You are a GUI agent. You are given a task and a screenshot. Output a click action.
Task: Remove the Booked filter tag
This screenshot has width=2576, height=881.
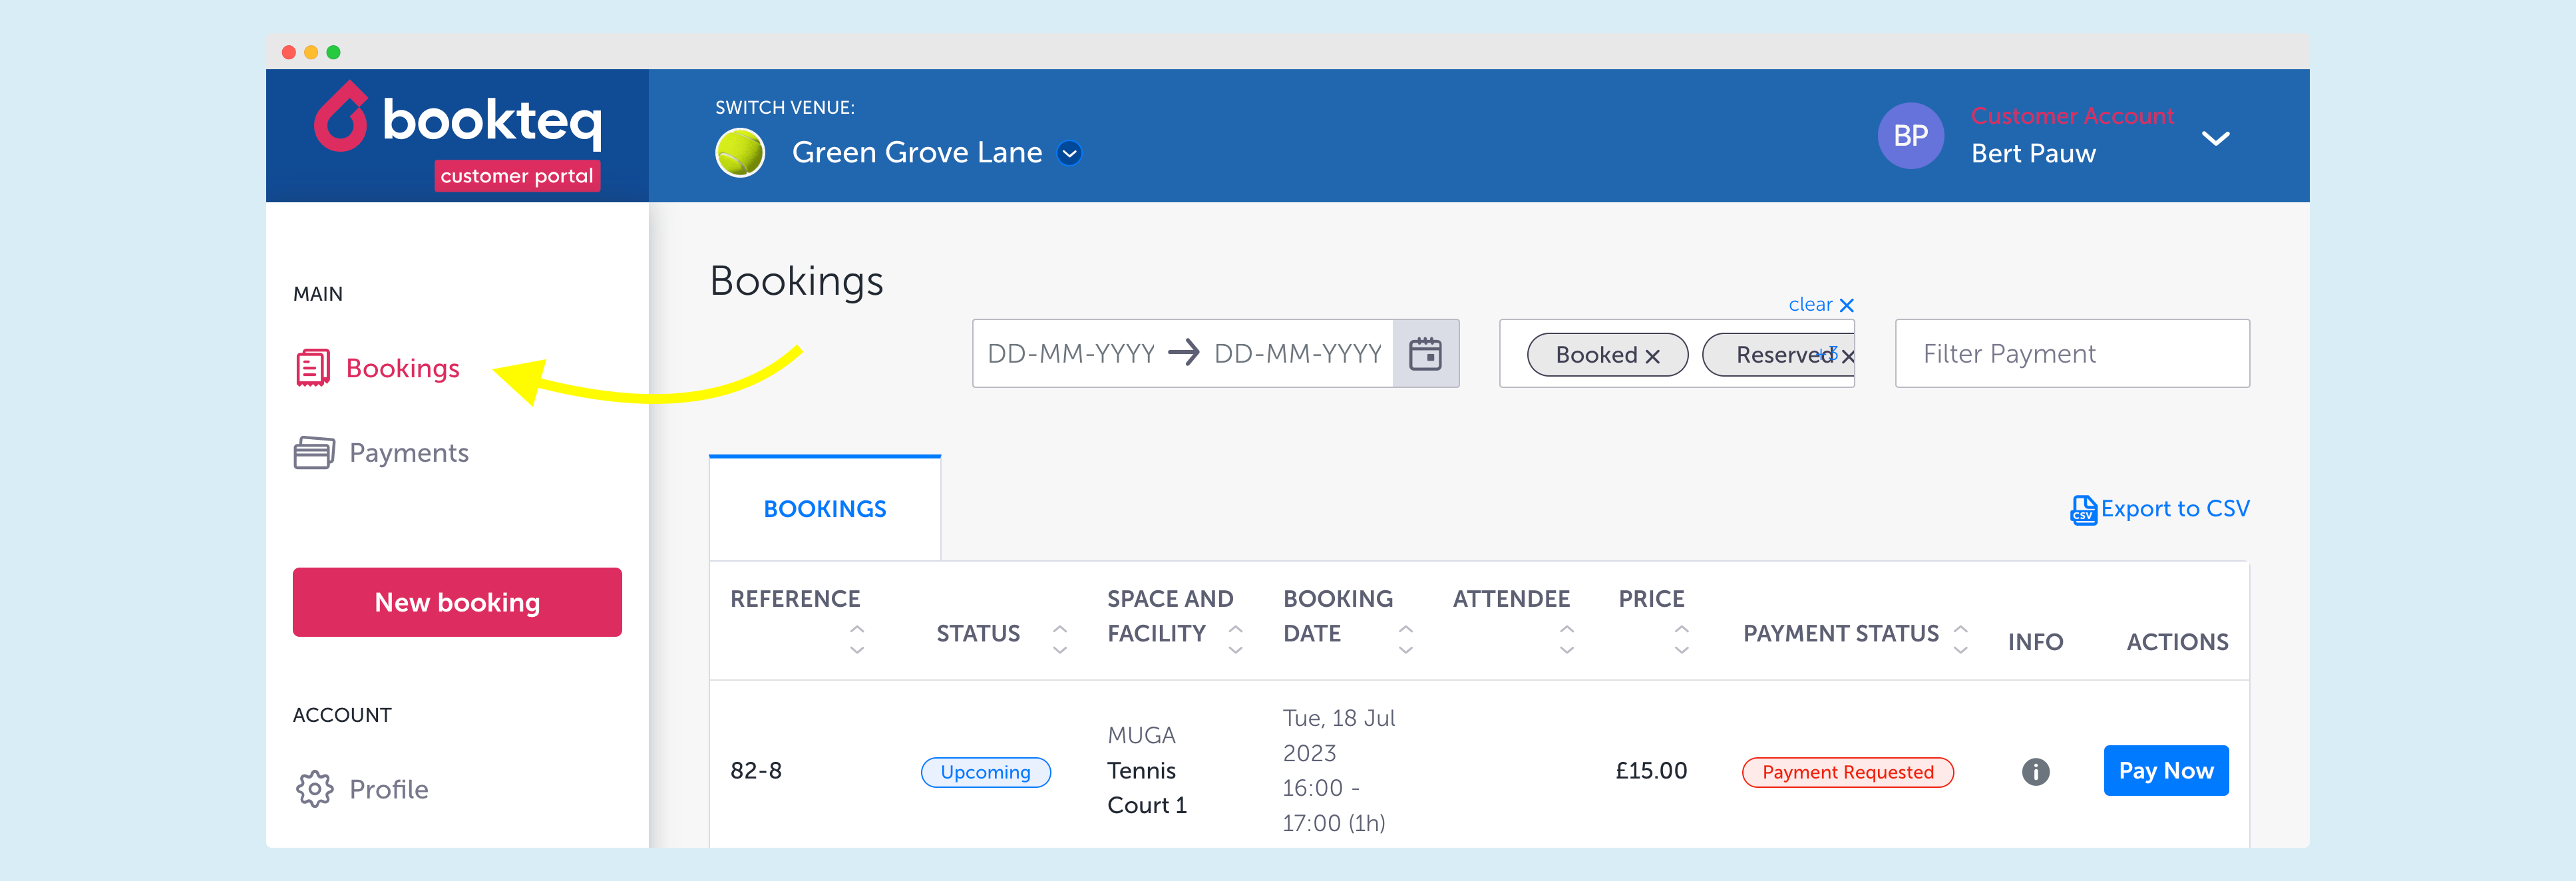coord(1652,356)
